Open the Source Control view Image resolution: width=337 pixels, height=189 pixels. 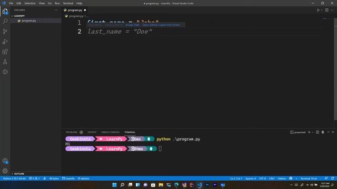(5, 31)
